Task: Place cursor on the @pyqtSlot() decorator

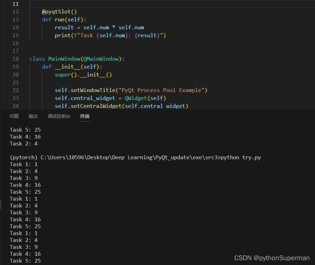Action: click(59, 12)
